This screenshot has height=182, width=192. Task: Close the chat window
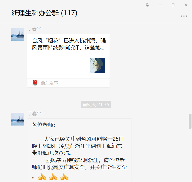coord(186,5)
